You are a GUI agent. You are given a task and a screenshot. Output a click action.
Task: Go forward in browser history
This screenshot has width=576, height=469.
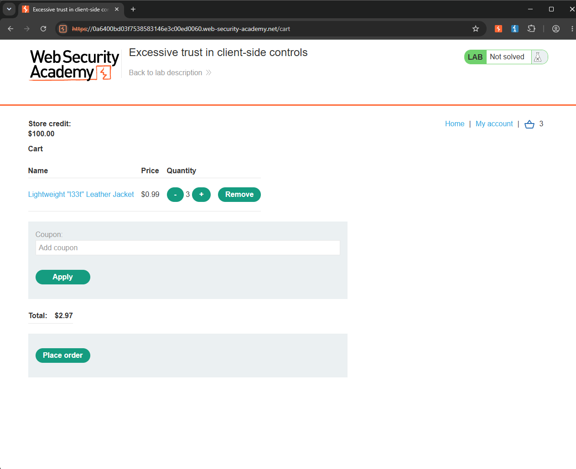point(27,29)
